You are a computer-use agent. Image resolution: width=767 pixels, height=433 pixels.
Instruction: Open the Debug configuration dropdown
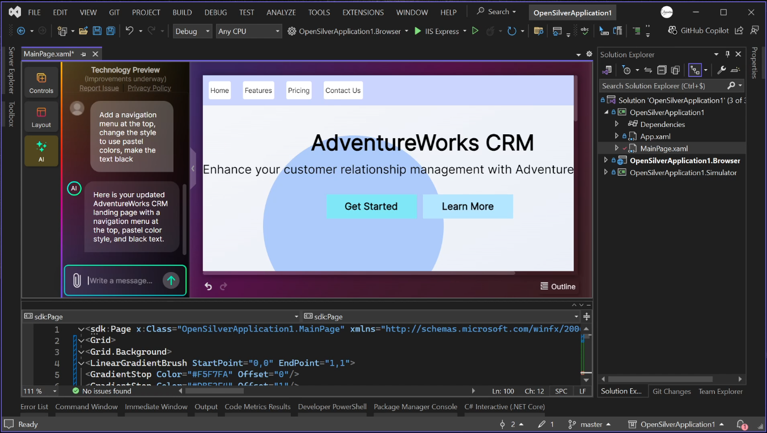192,31
